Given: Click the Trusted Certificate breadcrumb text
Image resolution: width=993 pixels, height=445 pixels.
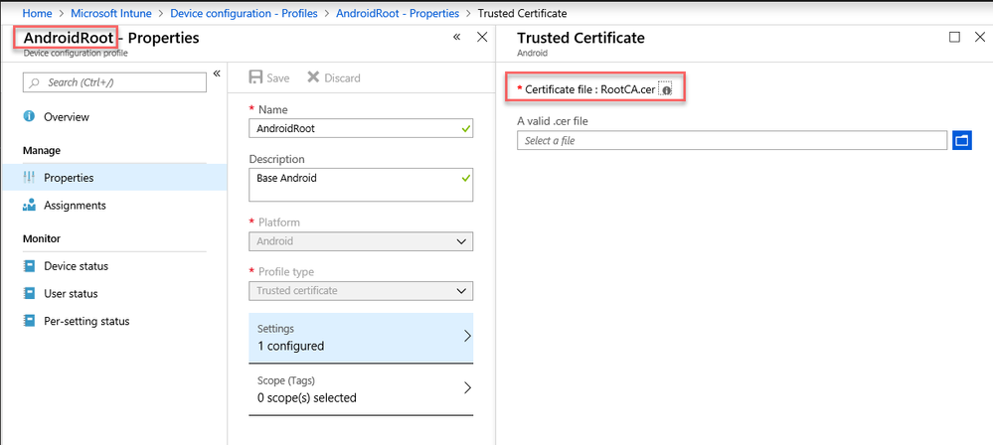Looking at the screenshot, I should (522, 13).
